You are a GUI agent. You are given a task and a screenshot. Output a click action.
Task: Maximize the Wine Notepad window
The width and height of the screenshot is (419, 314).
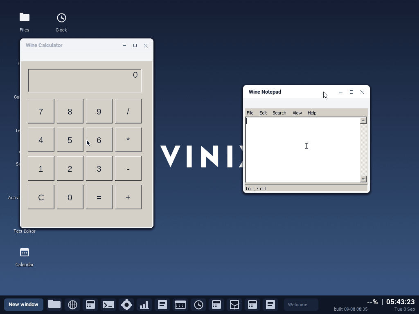point(351,92)
